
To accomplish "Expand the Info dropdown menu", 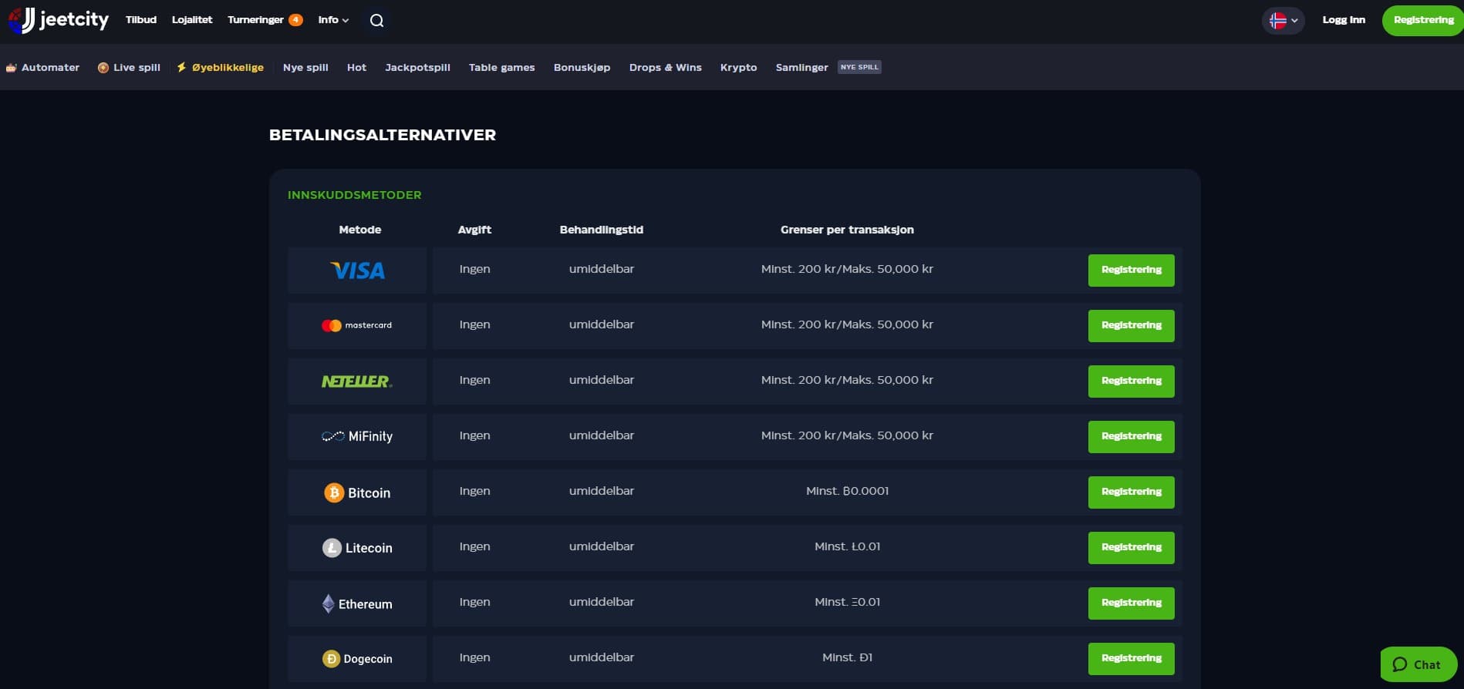I will coord(333,20).
